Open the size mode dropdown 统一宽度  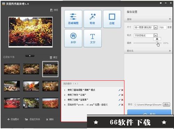pyautogui.click(x=156, y=27)
